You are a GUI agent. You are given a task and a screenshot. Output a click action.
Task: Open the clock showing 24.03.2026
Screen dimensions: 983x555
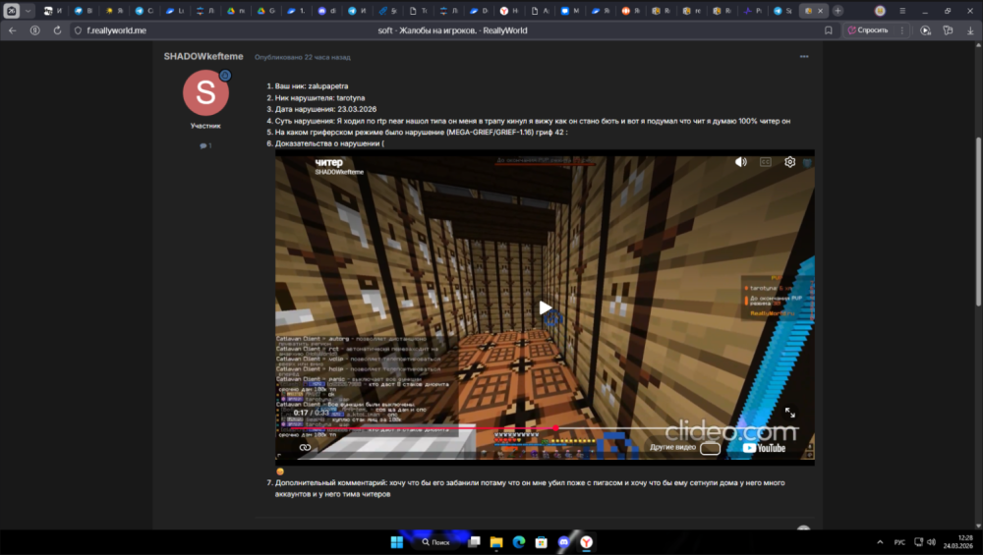coord(958,542)
